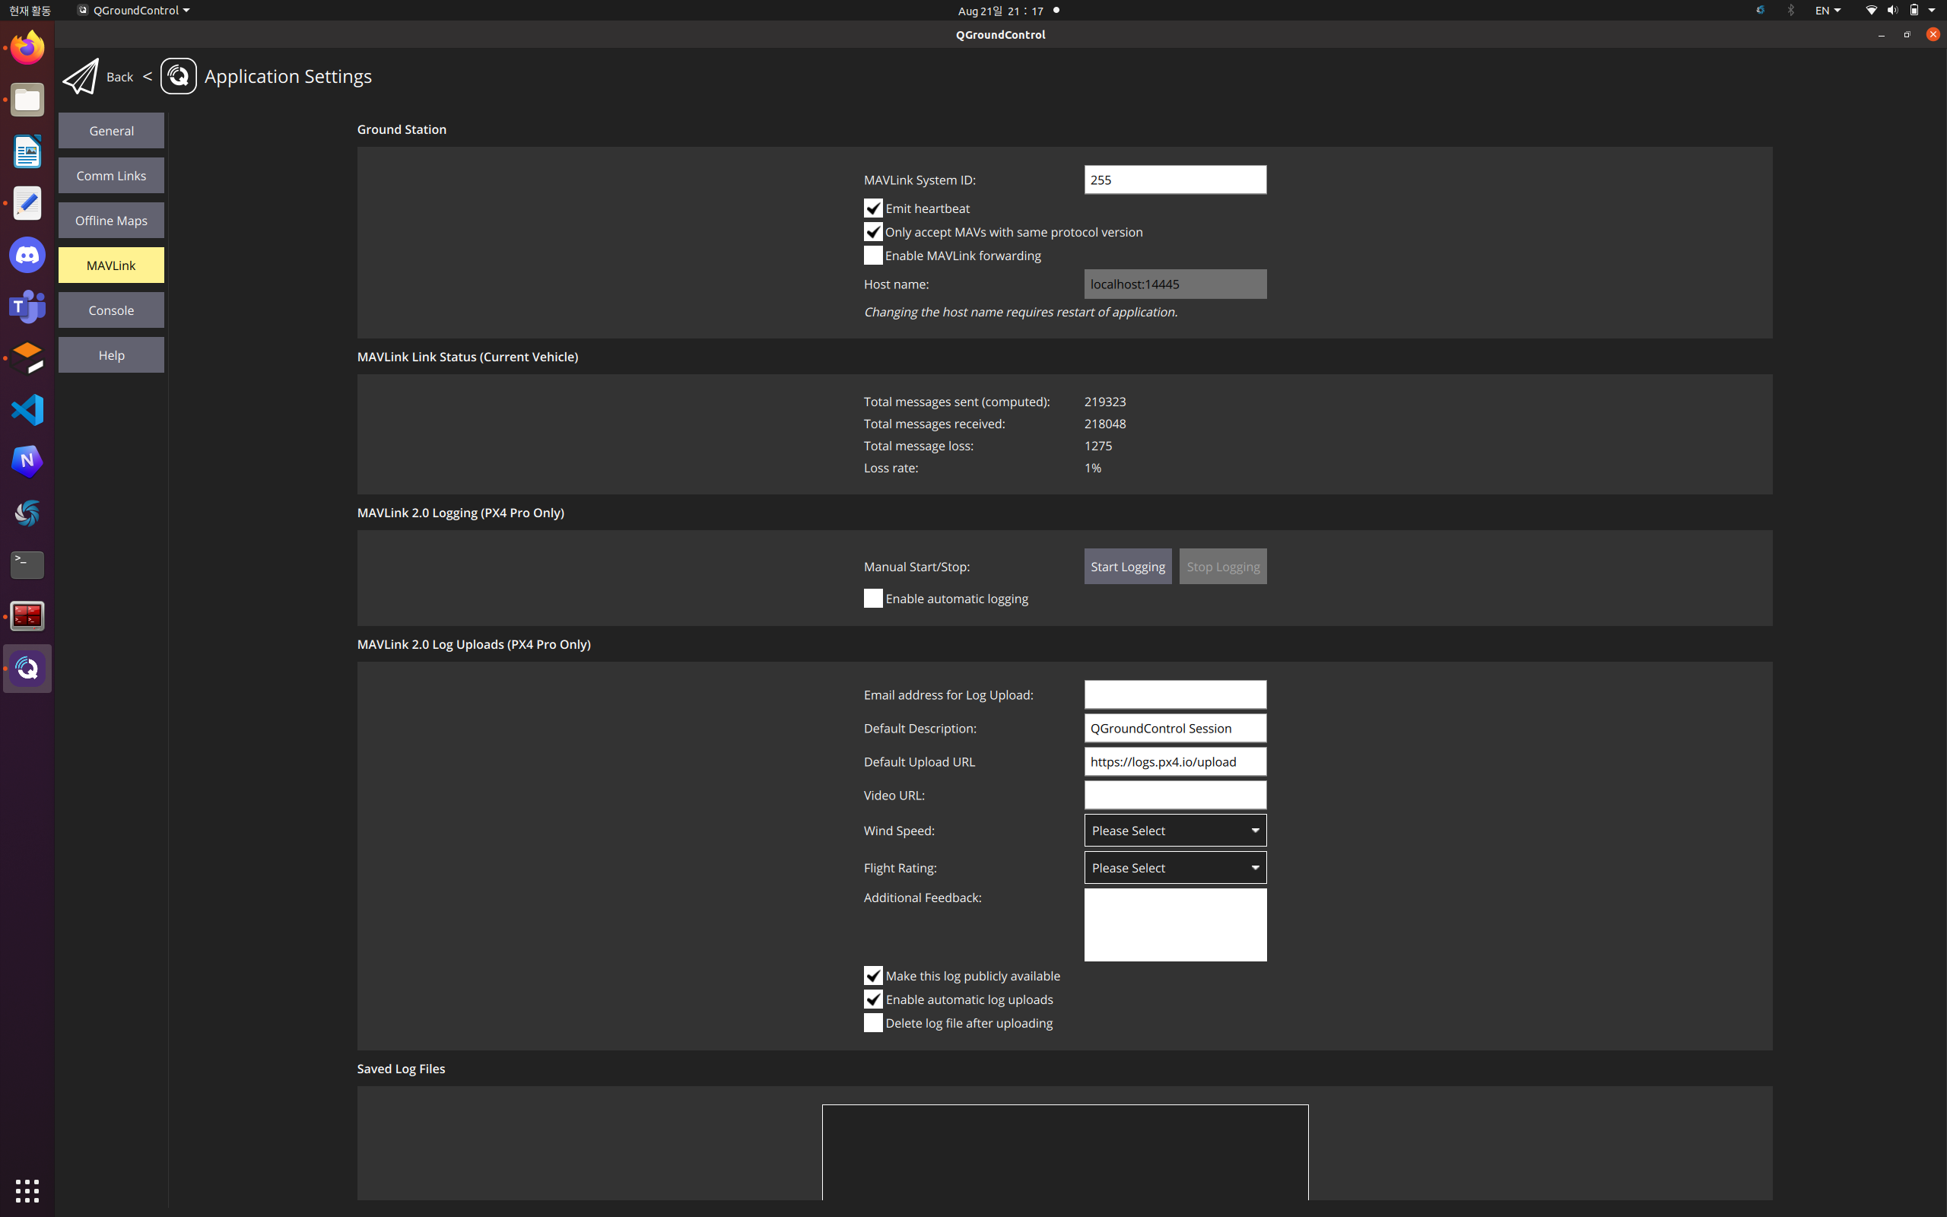This screenshot has width=1947, height=1217.
Task: Open Firefox from the dock
Action: pyautogui.click(x=27, y=47)
